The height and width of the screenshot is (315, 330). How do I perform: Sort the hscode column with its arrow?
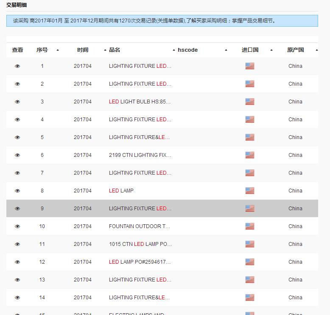[226, 50]
